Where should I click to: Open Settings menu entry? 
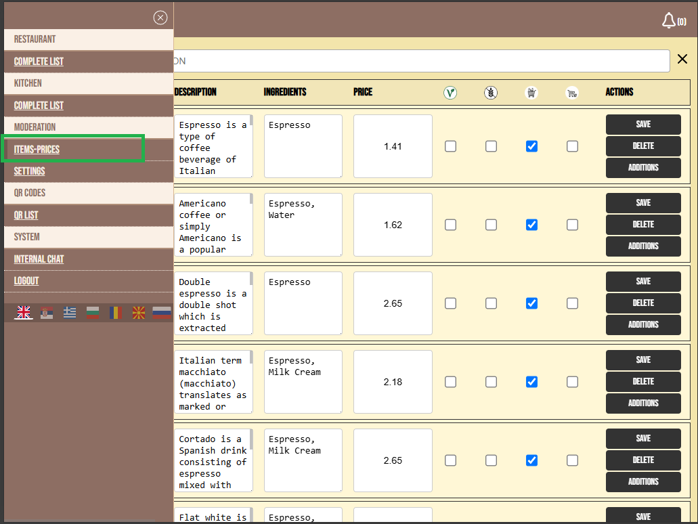[x=29, y=171]
